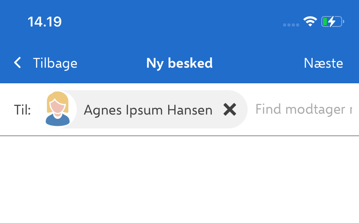Tap the 14.19 clock in status bar
The width and height of the screenshot is (359, 223).
(x=45, y=22)
